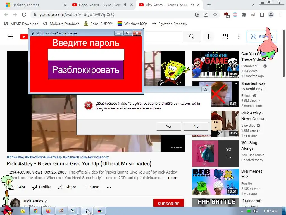
Task: Open the uBlock Origin extension icon
Action: [227, 15]
